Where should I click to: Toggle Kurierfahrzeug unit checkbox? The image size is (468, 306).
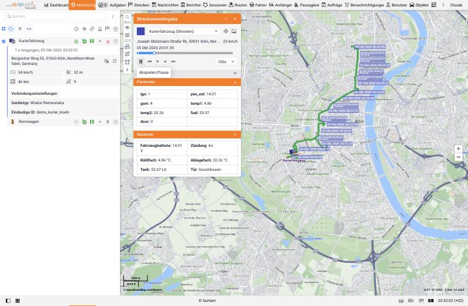tap(4, 41)
